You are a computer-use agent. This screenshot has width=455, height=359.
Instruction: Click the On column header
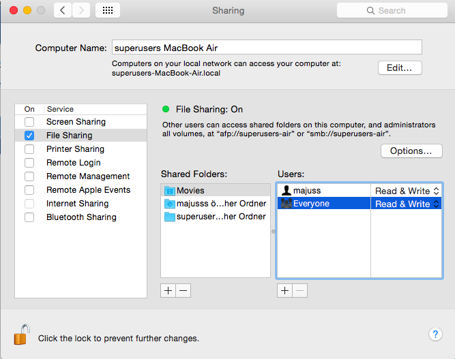[x=29, y=109]
